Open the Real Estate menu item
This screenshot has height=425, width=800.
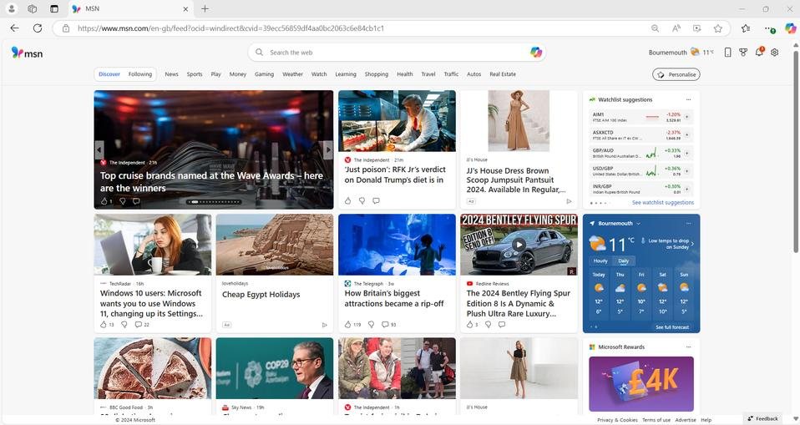pyautogui.click(x=503, y=74)
